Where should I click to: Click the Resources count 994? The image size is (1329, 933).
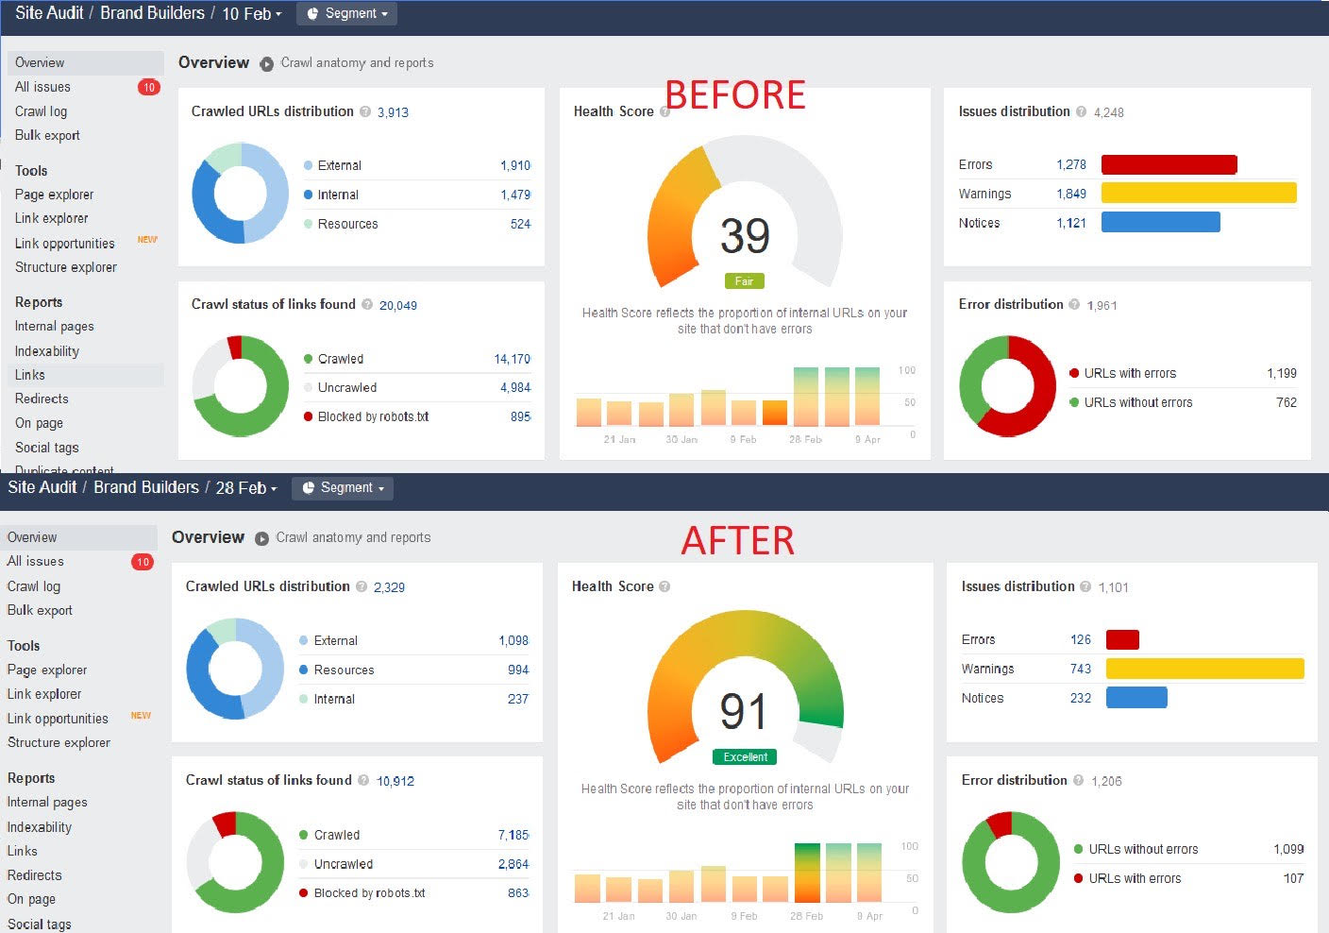(518, 670)
